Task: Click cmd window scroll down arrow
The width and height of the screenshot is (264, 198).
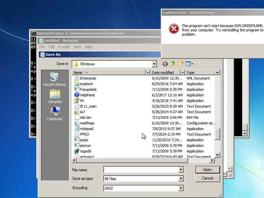Action: pyautogui.click(x=245, y=134)
